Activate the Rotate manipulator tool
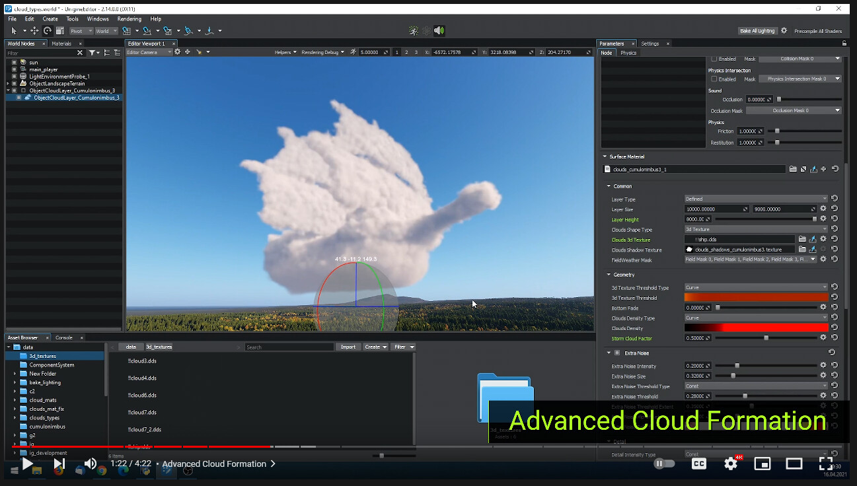Viewport: 857px width, 486px height. pos(48,31)
